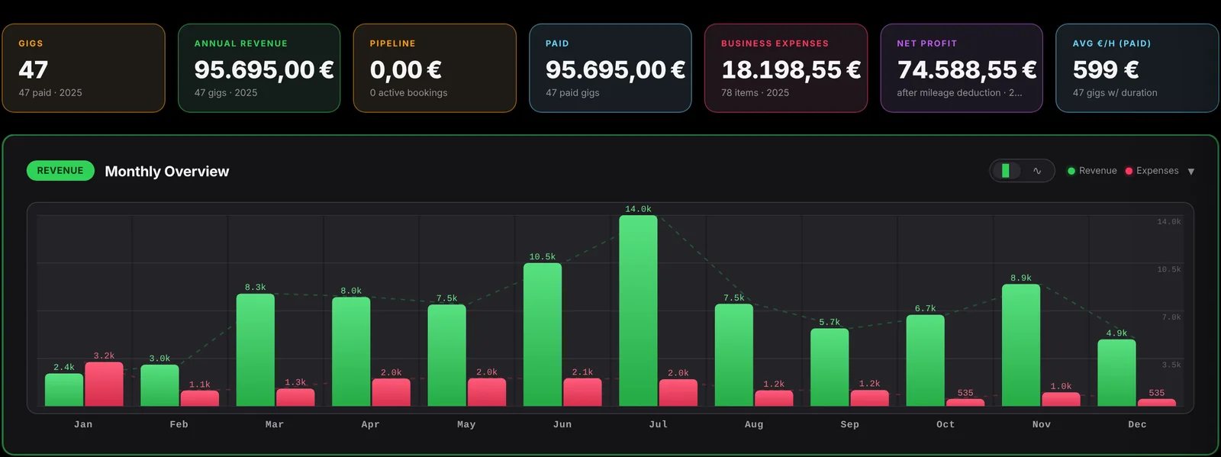Viewport: 1221px width, 457px height.
Task: Select the January green revenue bar
Action: [x=64, y=390]
